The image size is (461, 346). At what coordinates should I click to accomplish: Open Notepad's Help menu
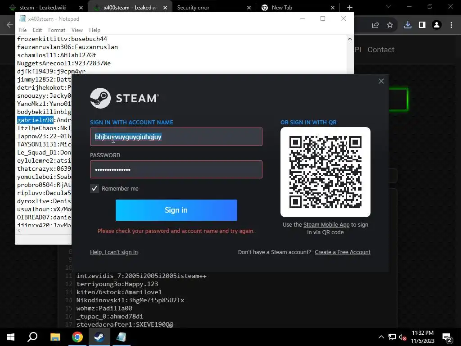click(x=95, y=30)
